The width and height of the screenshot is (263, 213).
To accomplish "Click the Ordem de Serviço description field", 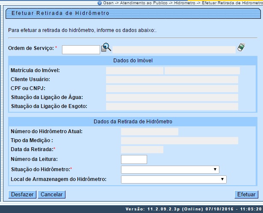I will point(174,49).
